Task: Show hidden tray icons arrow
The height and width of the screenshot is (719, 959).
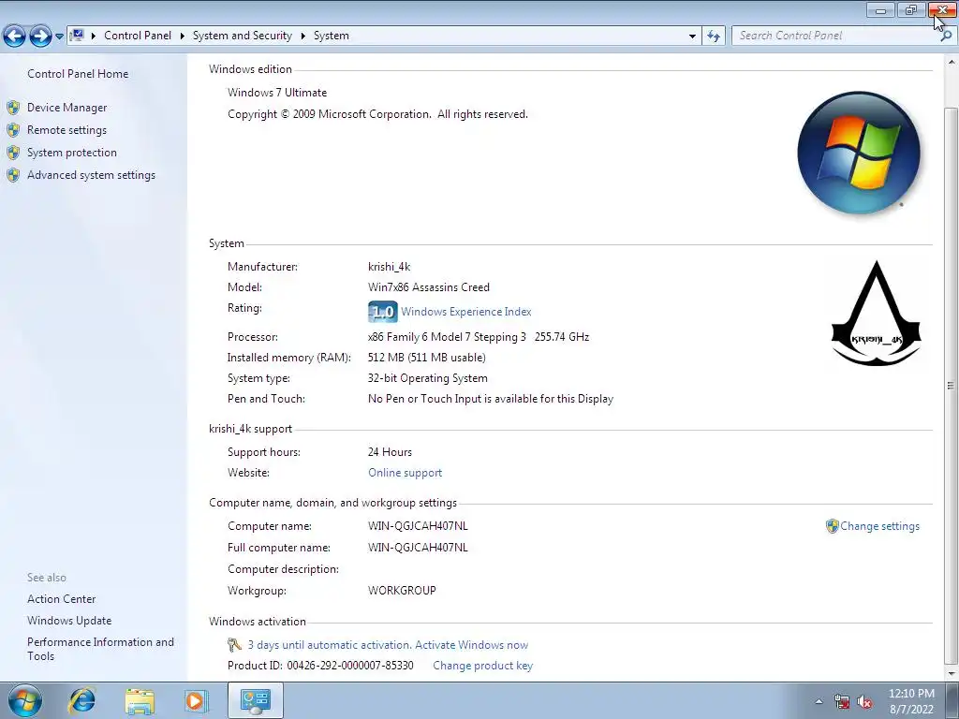Action: (819, 701)
